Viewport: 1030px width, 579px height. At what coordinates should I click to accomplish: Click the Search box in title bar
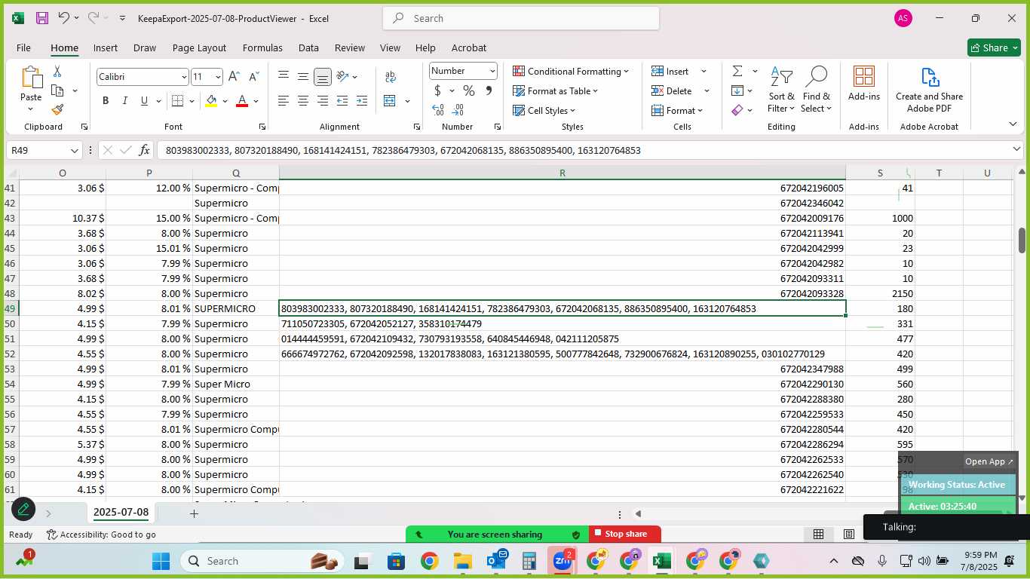(x=521, y=18)
